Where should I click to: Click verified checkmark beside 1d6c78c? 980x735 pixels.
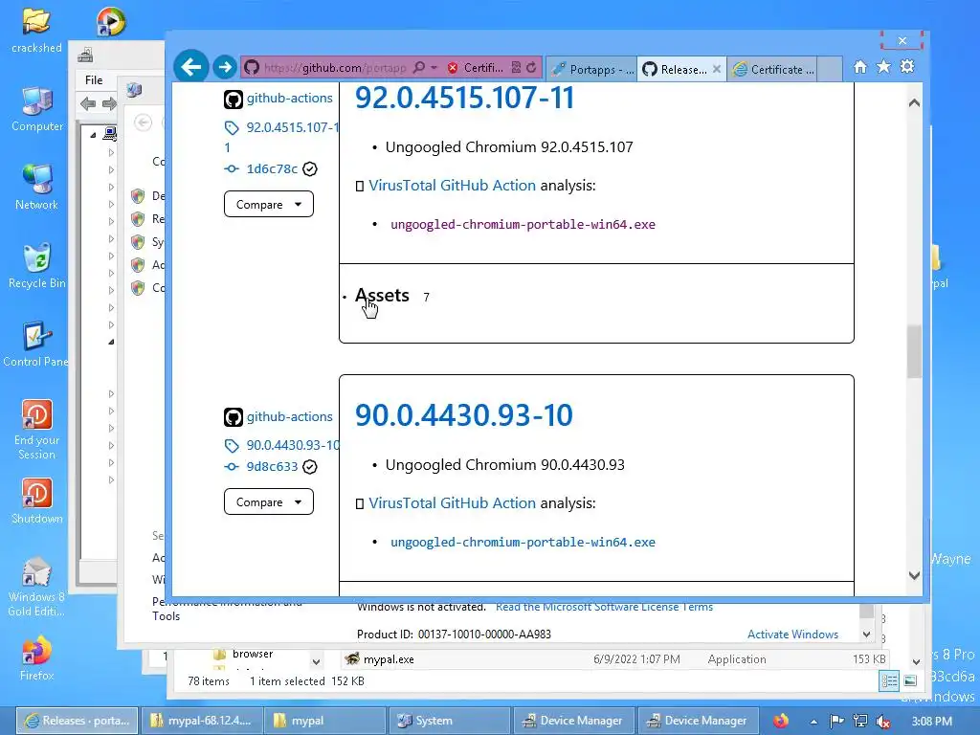coord(310,168)
